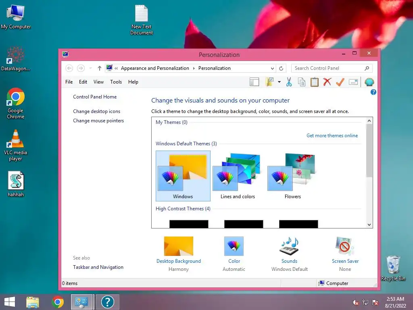Select the hahhah script file icon
The height and width of the screenshot is (310, 413).
point(16,184)
